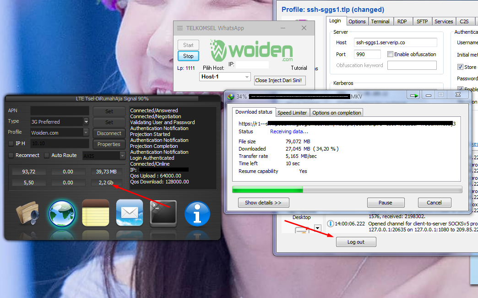Open the SFTP tab
The image size is (478, 298).
coord(422,21)
